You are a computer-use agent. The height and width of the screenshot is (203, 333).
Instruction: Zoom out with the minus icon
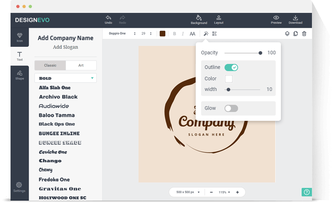pos(211,192)
